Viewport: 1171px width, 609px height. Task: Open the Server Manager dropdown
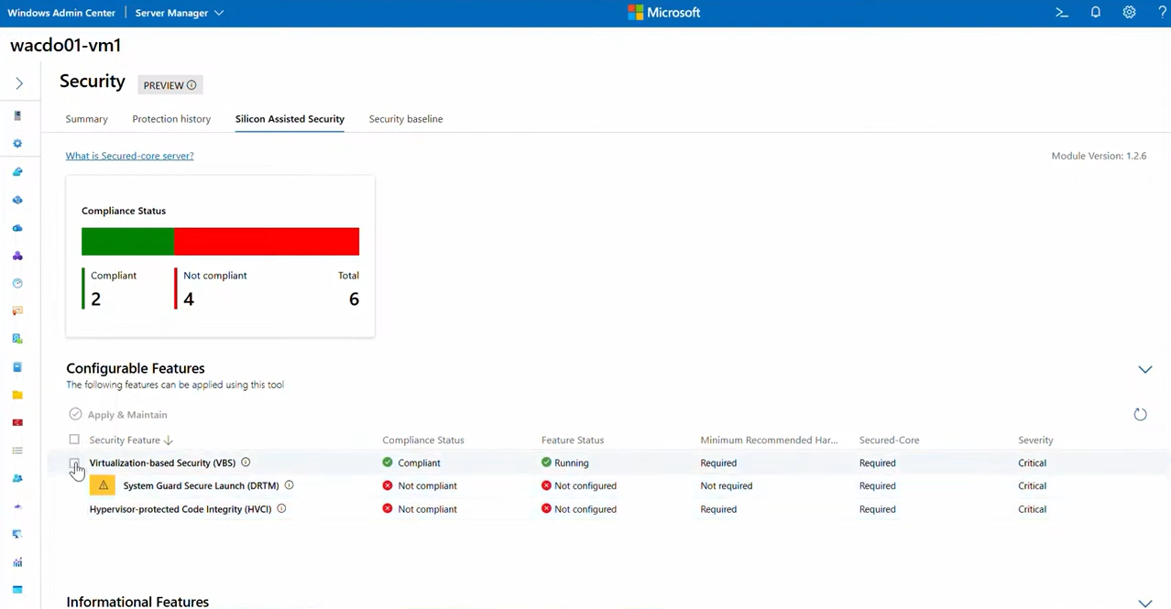[180, 13]
